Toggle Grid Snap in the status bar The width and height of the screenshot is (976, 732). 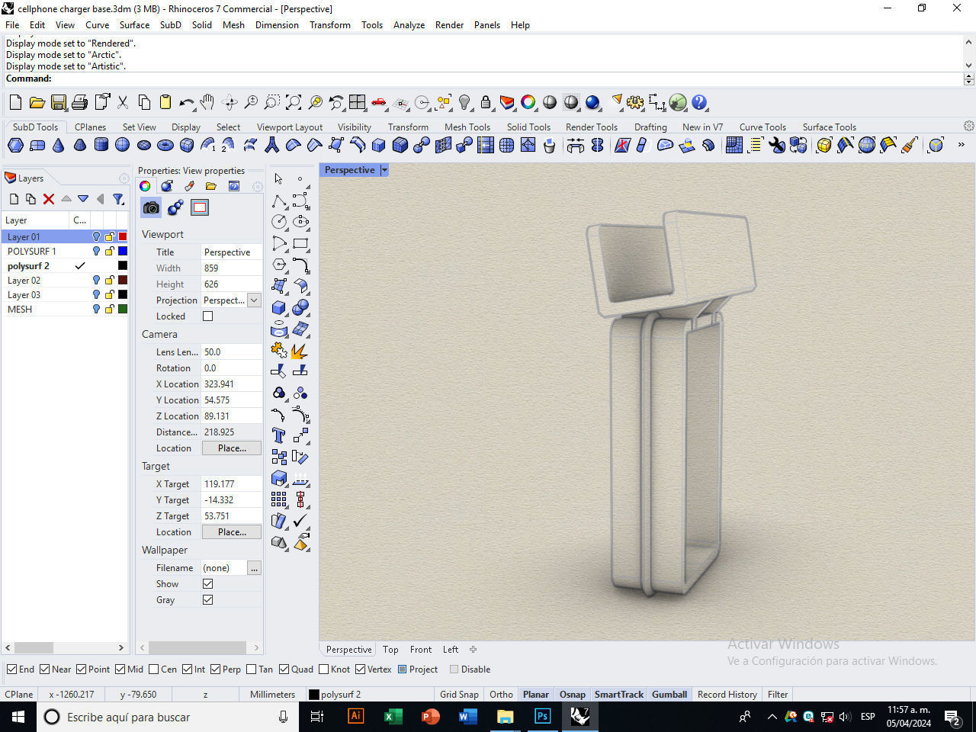click(x=459, y=695)
